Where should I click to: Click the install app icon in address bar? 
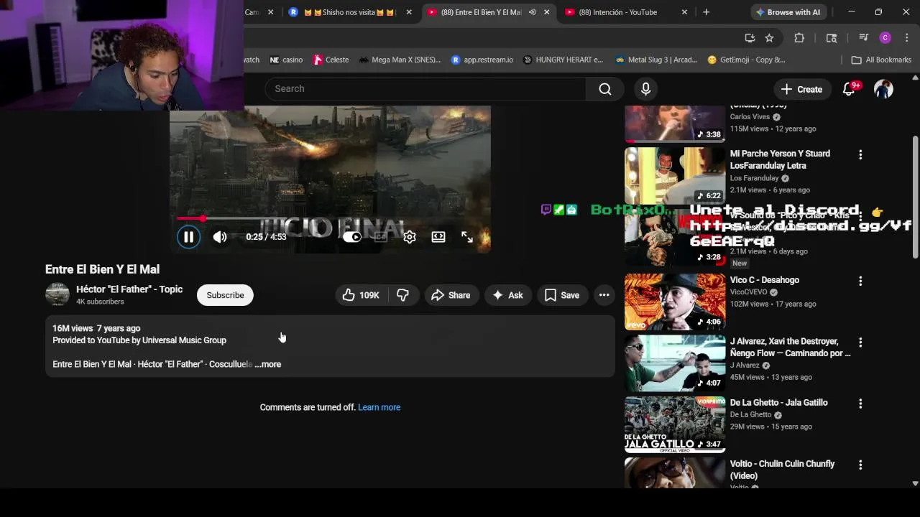click(750, 38)
